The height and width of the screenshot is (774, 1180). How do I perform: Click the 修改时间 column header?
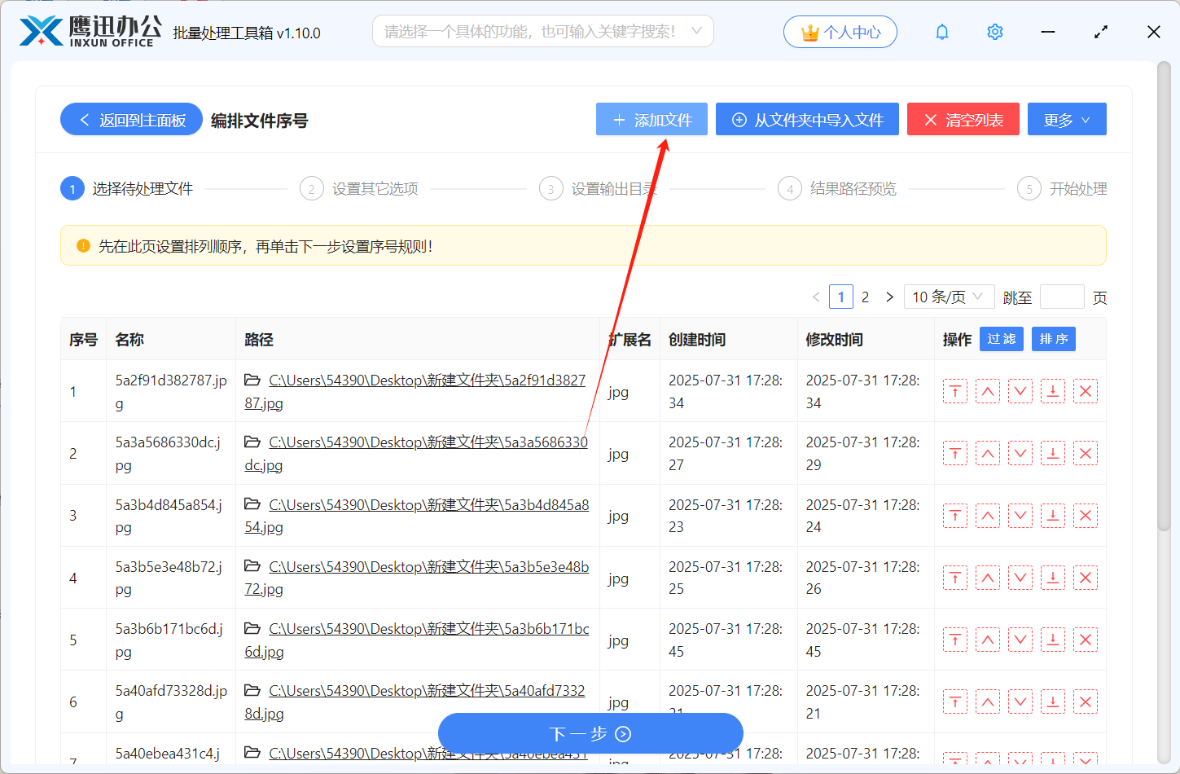(834, 340)
